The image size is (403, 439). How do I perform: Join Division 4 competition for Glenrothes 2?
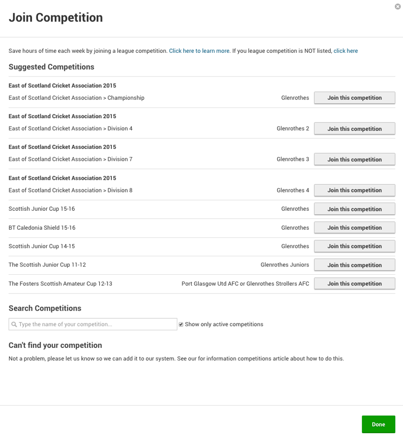pyautogui.click(x=355, y=129)
